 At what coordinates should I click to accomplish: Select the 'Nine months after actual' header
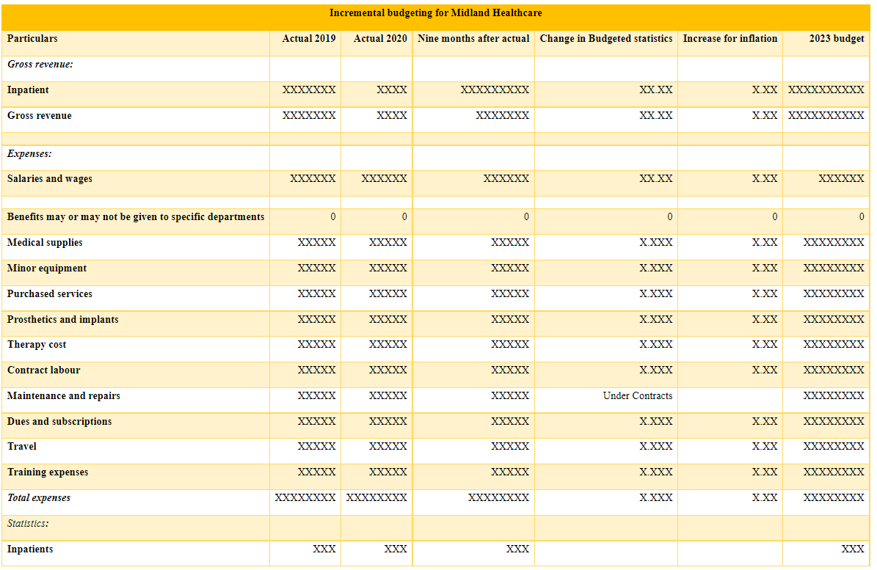coord(473,39)
